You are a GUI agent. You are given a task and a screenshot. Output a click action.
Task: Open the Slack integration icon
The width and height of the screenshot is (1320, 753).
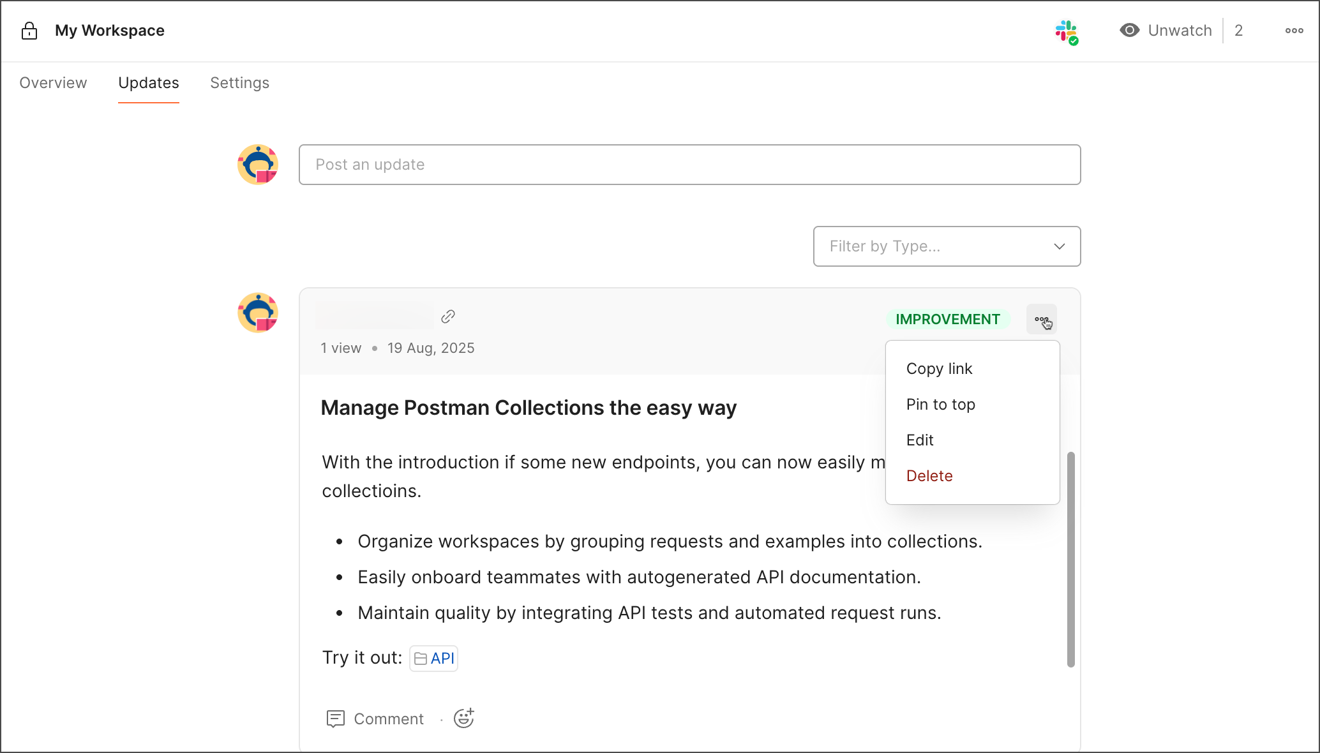(1067, 32)
